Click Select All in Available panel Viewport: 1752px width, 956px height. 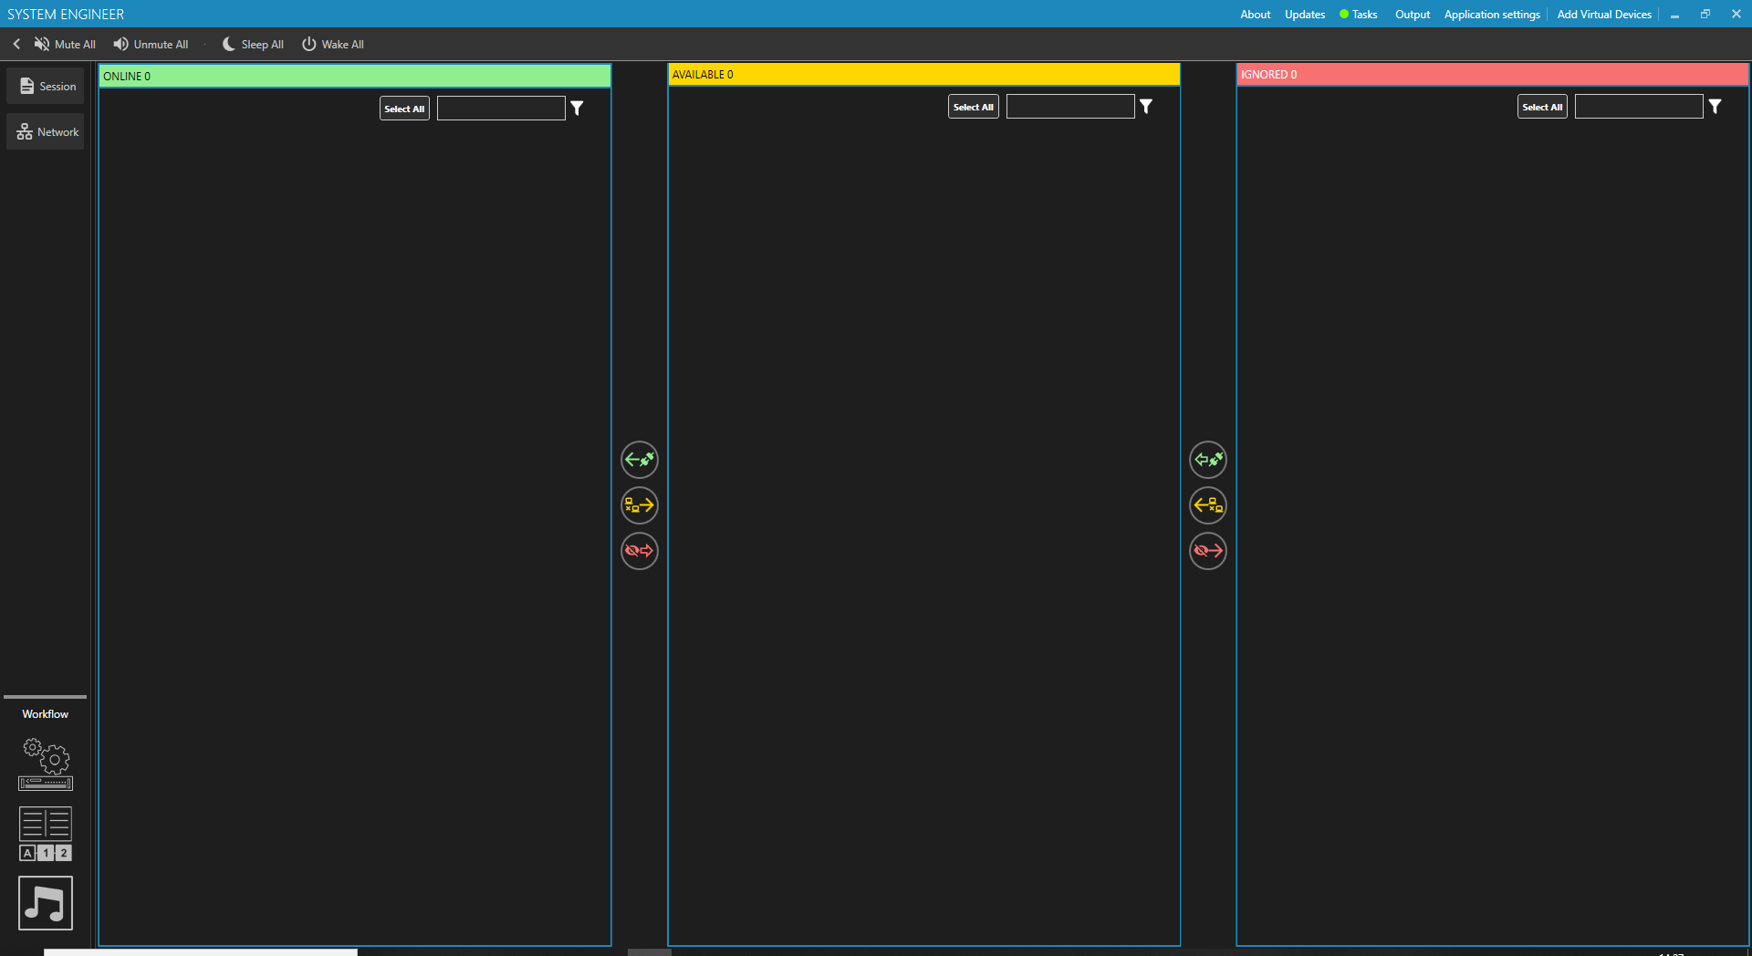click(974, 107)
